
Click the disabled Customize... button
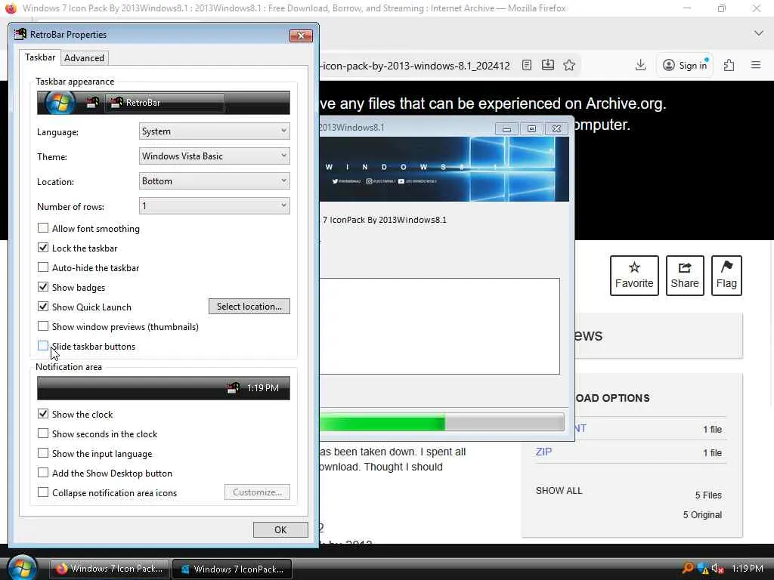(257, 492)
